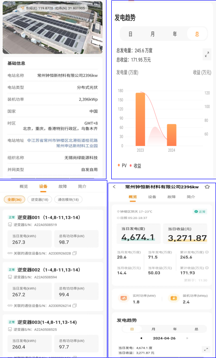216x358 pixels.
Task: Expand chart icon beside 当日发电 4,674.1 度
Action: click(206, 349)
